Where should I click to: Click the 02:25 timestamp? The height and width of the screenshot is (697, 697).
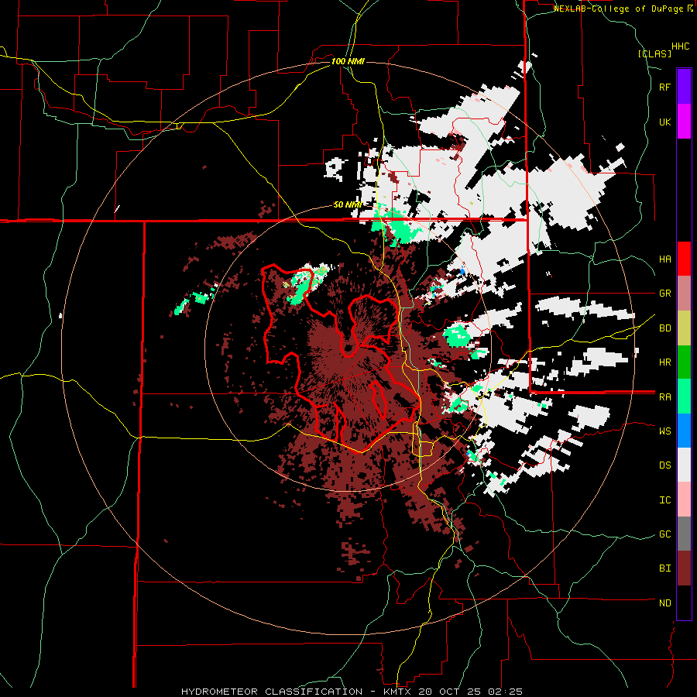507,692
